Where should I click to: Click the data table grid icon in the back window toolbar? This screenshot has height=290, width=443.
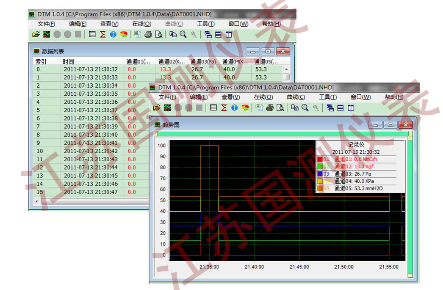coord(92,34)
